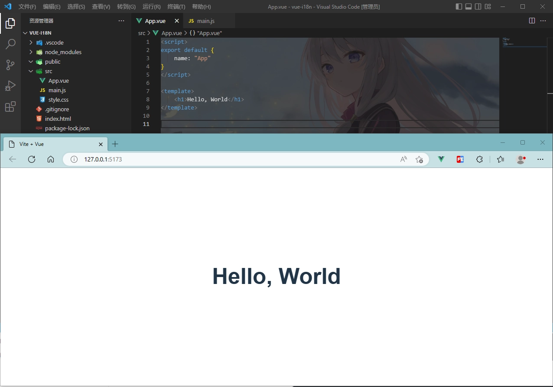Open the 终端(T) menu
The width and height of the screenshot is (553, 387).
176,6
